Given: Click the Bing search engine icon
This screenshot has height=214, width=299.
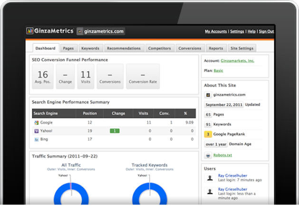Looking at the screenshot, I should point(37,139).
